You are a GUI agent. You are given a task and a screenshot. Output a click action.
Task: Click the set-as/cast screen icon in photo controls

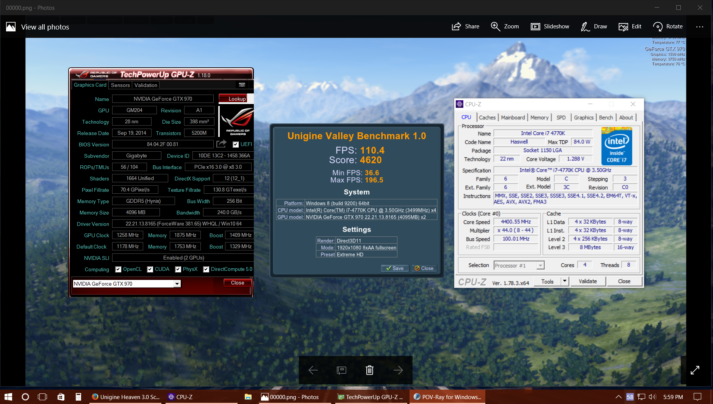pyautogui.click(x=341, y=370)
